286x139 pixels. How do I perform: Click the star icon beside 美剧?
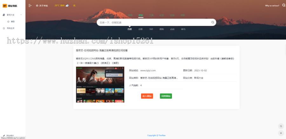(x=8, y=21)
